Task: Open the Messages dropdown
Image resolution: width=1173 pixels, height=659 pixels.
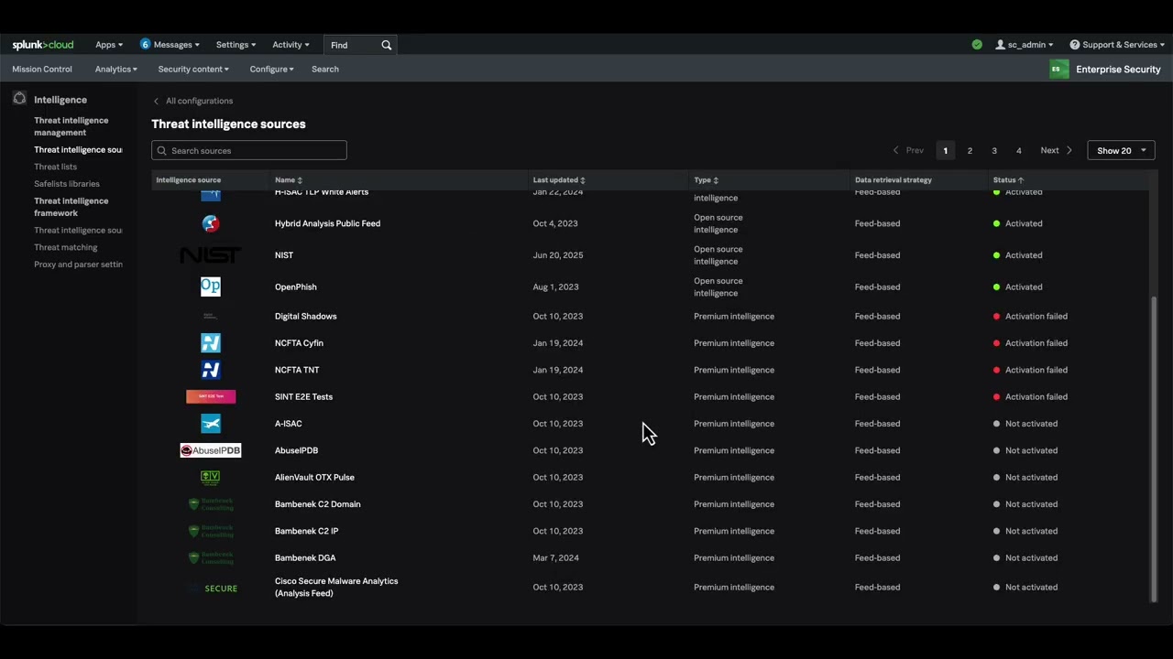Action: coord(170,45)
